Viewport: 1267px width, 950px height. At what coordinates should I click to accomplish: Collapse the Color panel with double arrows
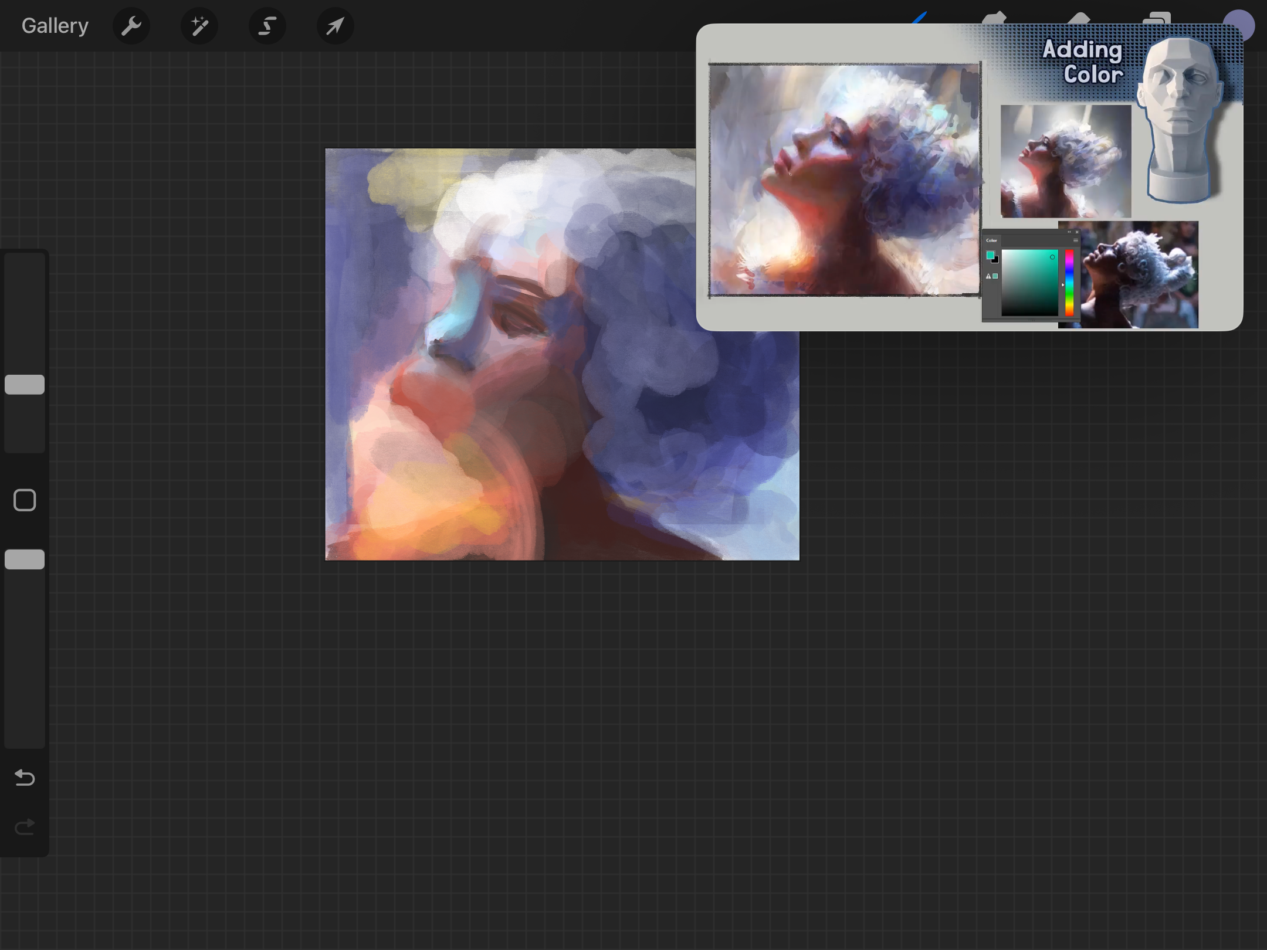(1069, 232)
